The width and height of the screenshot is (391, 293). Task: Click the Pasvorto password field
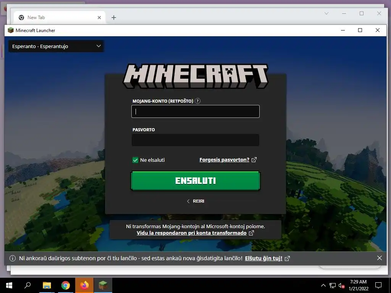pyautogui.click(x=195, y=140)
